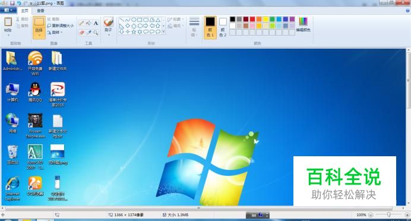Click the Redo arrow in quick access toolbar
Image resolution: width=411 pixels, height=221 pixels.
[26, 3]
